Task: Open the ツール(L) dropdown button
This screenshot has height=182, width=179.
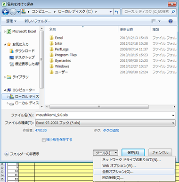Action: tap(106, 153)
